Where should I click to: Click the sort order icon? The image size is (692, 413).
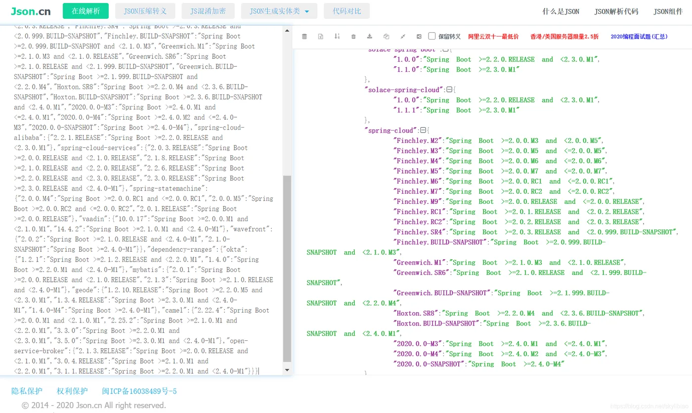[x=337, y=36]
